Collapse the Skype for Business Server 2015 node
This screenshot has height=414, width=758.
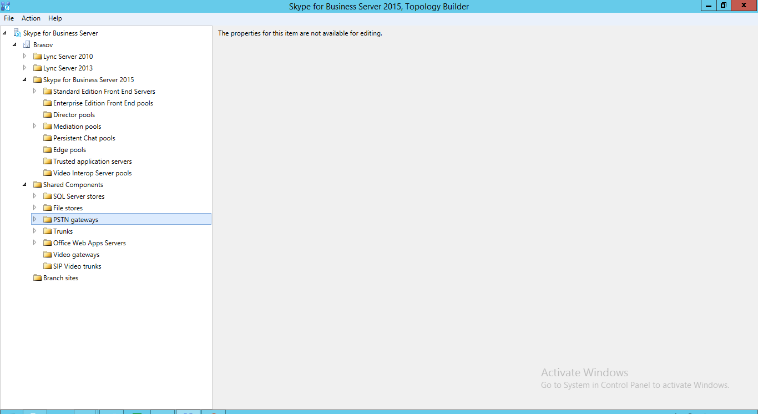pos(25,80)
